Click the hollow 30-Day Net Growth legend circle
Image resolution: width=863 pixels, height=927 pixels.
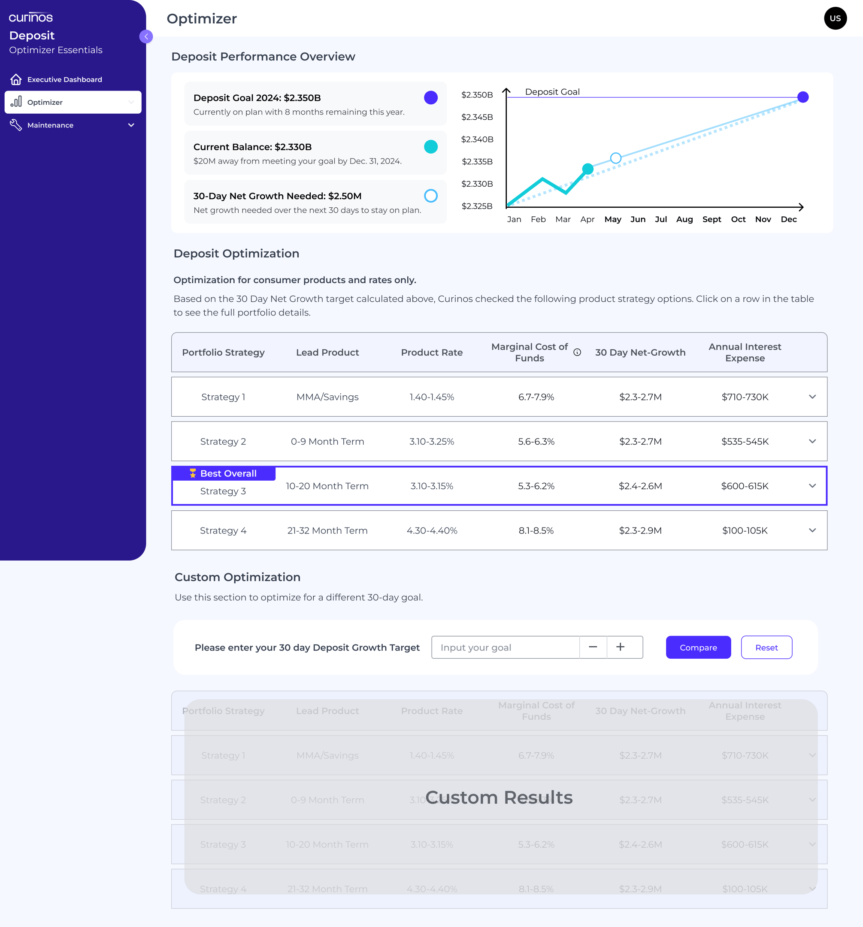430,195
